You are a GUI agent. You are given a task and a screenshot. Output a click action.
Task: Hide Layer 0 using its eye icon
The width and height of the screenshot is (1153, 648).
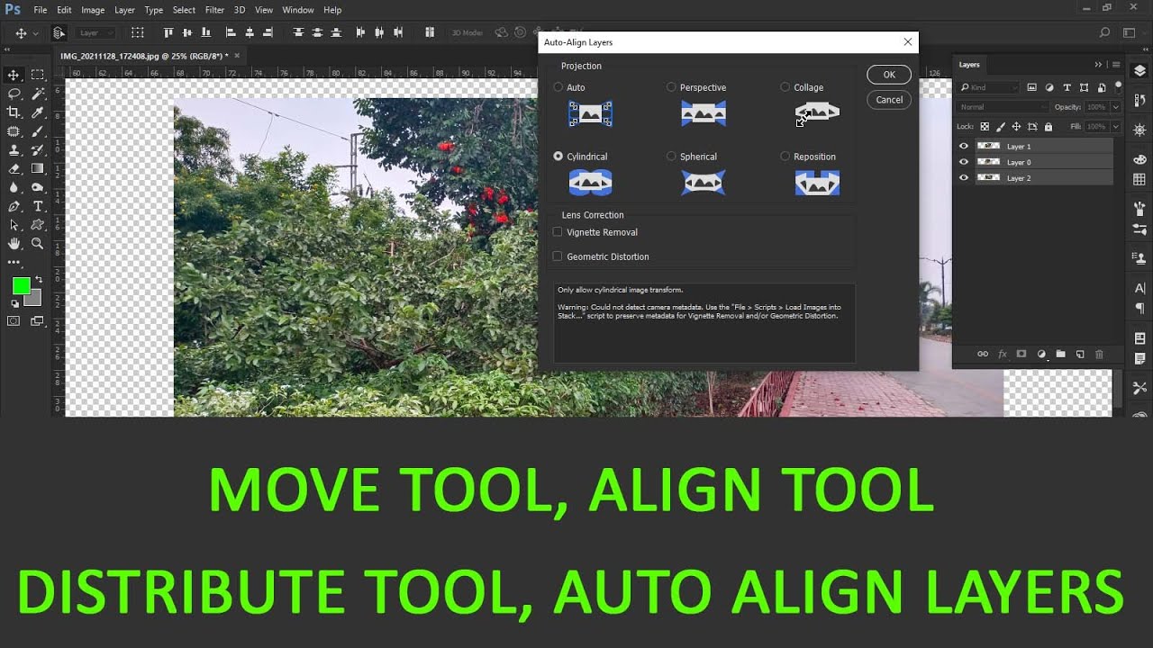[x=964, y=162]
